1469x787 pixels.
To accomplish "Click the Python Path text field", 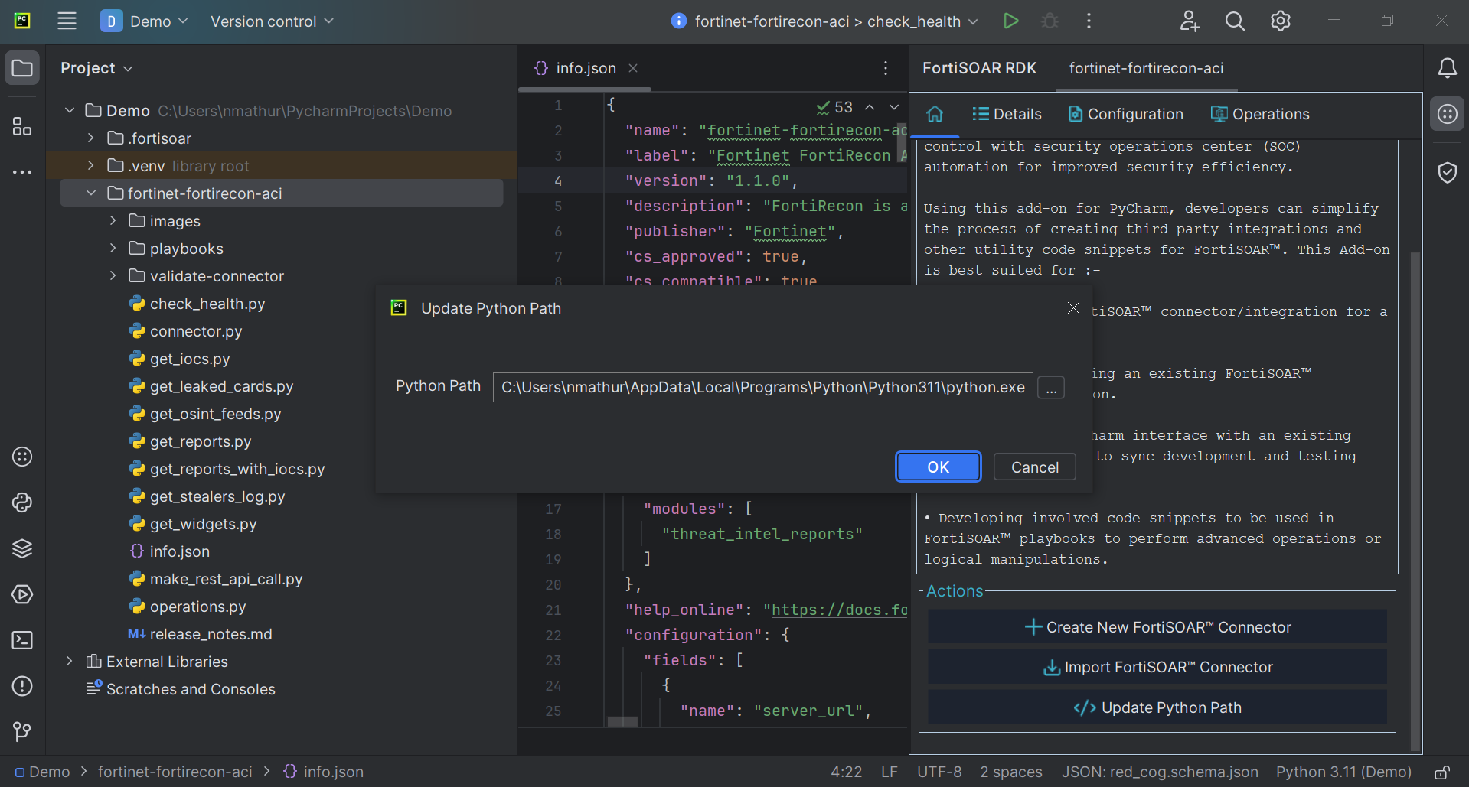I will (762, 388).
